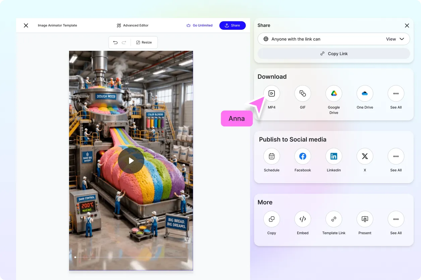Image resolution: width=421 pixels, height=280 pixels.
Task: Open the Resize option
Action: [x=144, y=42]
